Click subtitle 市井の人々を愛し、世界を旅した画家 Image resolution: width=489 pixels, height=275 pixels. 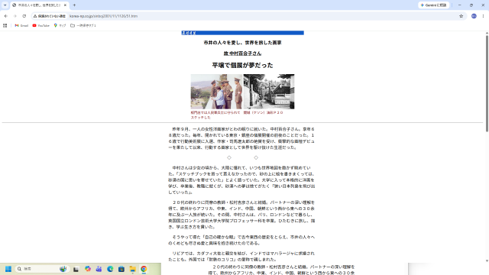pos(243,43)
